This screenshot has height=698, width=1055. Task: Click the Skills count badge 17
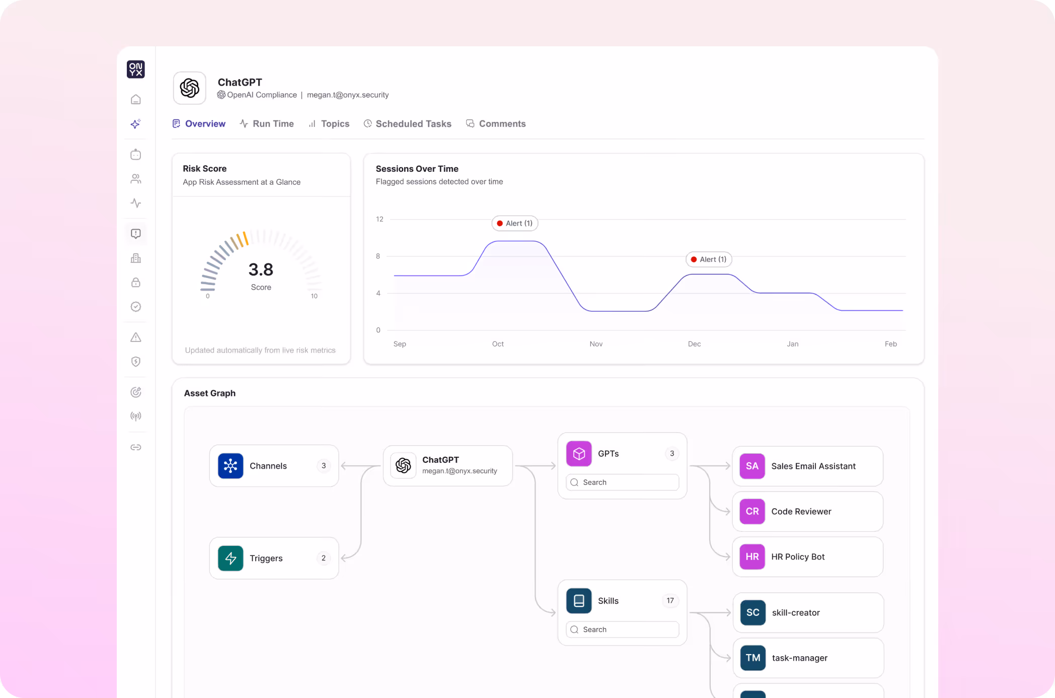click(670, 601)
